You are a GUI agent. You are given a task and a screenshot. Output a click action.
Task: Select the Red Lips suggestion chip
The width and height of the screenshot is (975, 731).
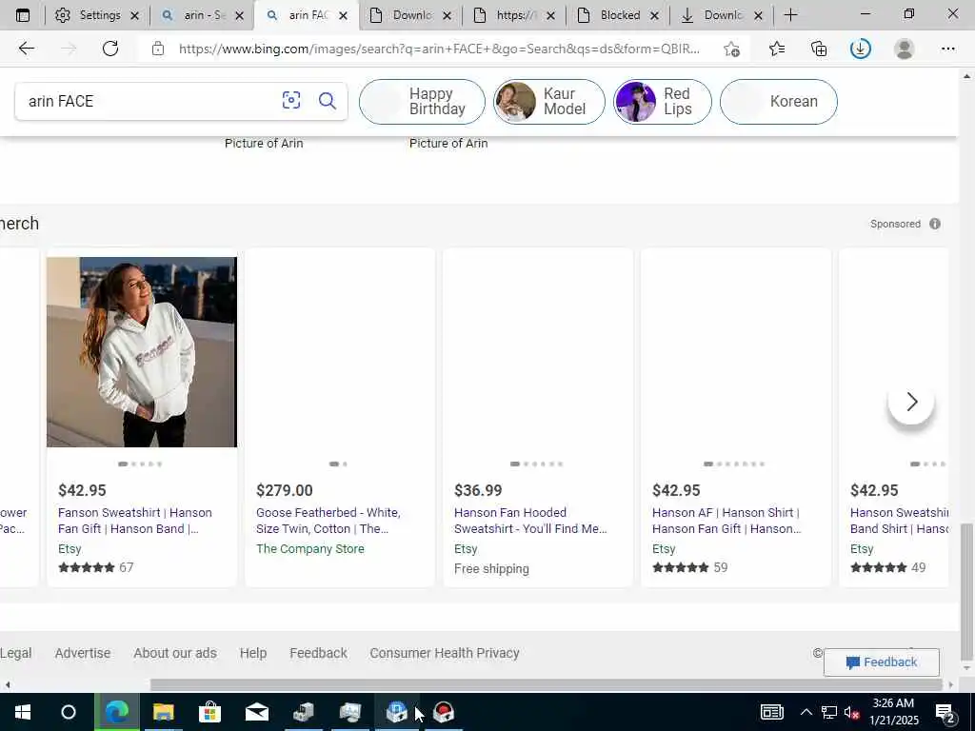click(663, 101)
